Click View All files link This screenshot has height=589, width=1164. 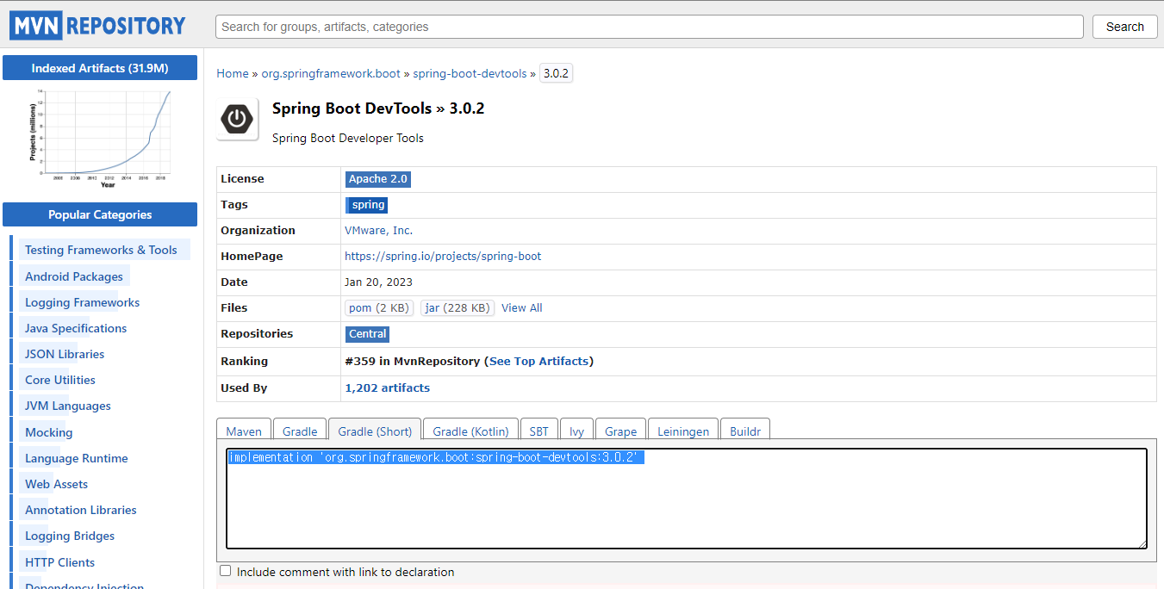[x=522, y=308]
